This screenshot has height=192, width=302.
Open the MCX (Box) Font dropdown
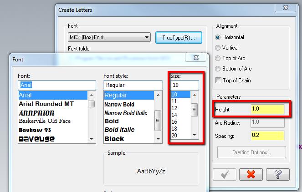pyautogui.click(x=109, y=37)
